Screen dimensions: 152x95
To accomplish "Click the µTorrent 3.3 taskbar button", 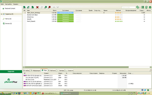I will click(69, 93).
